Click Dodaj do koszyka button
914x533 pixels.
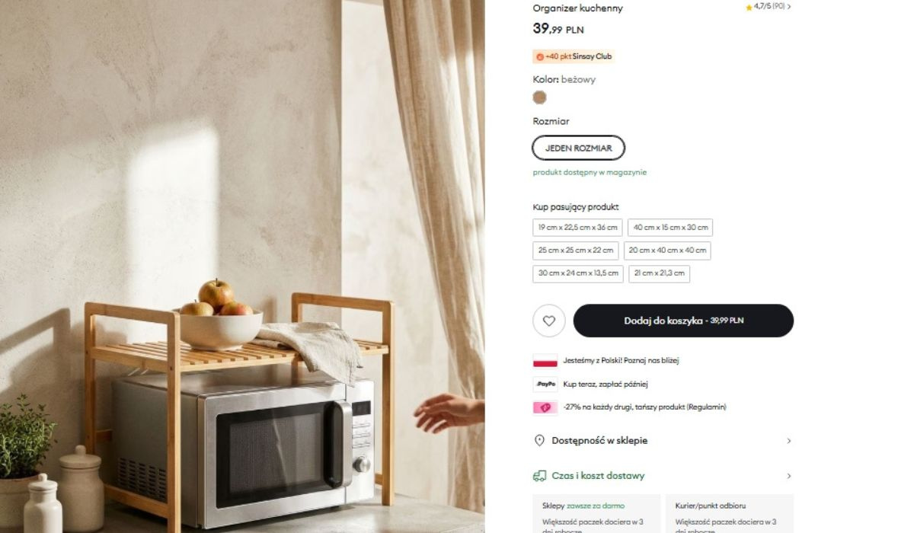tap(683, 321)
